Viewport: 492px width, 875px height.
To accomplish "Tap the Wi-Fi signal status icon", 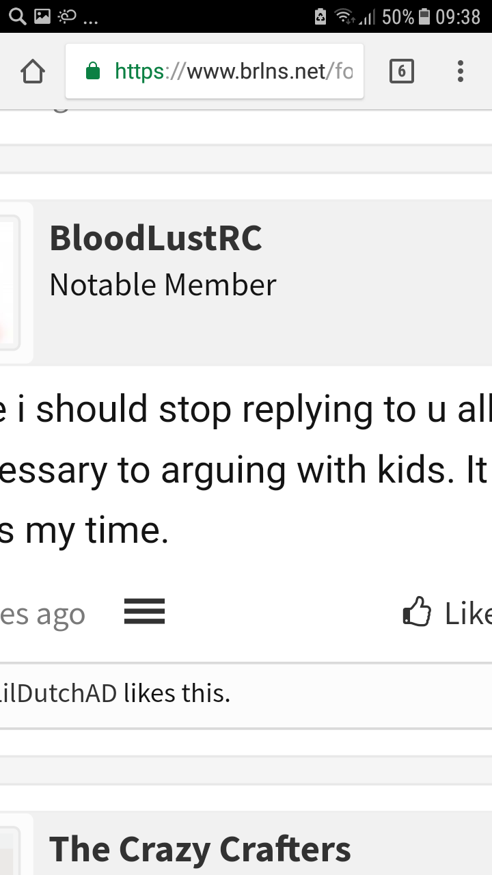I will 346,16.
